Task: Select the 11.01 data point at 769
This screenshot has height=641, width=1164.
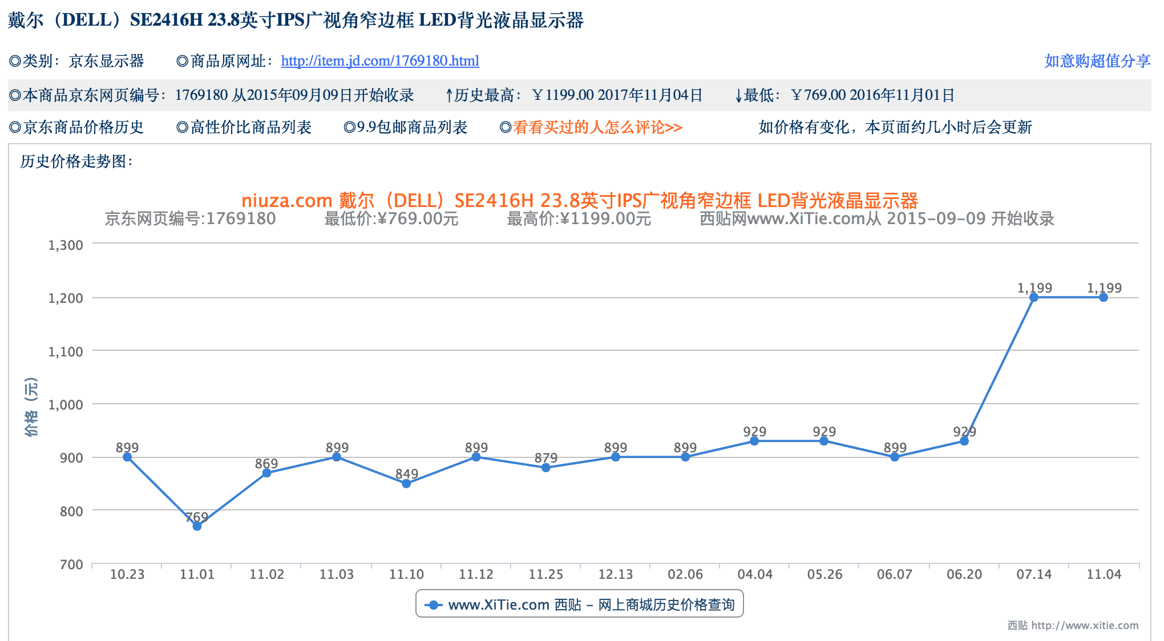Action: pos(197,526)
